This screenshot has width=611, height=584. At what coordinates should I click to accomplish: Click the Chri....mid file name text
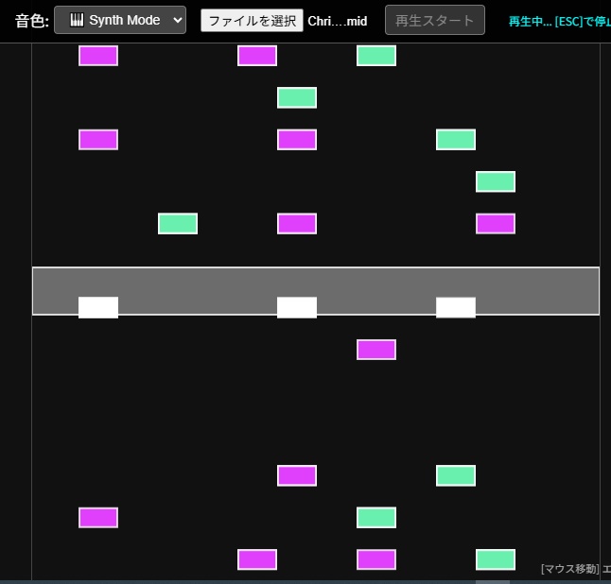338,21
